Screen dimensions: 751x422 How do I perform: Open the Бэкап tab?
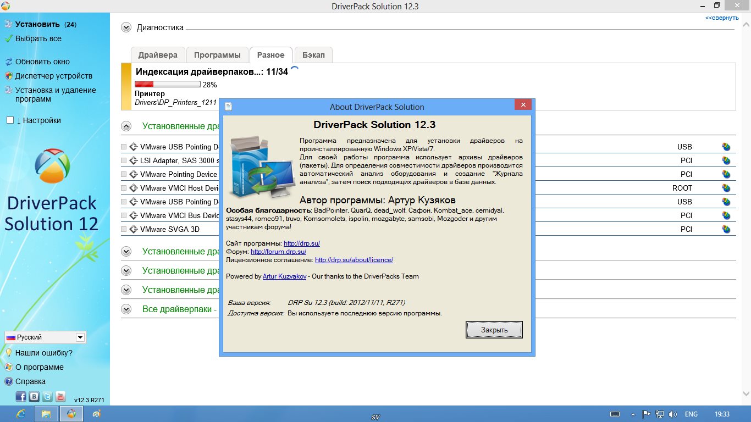[313, 55]
